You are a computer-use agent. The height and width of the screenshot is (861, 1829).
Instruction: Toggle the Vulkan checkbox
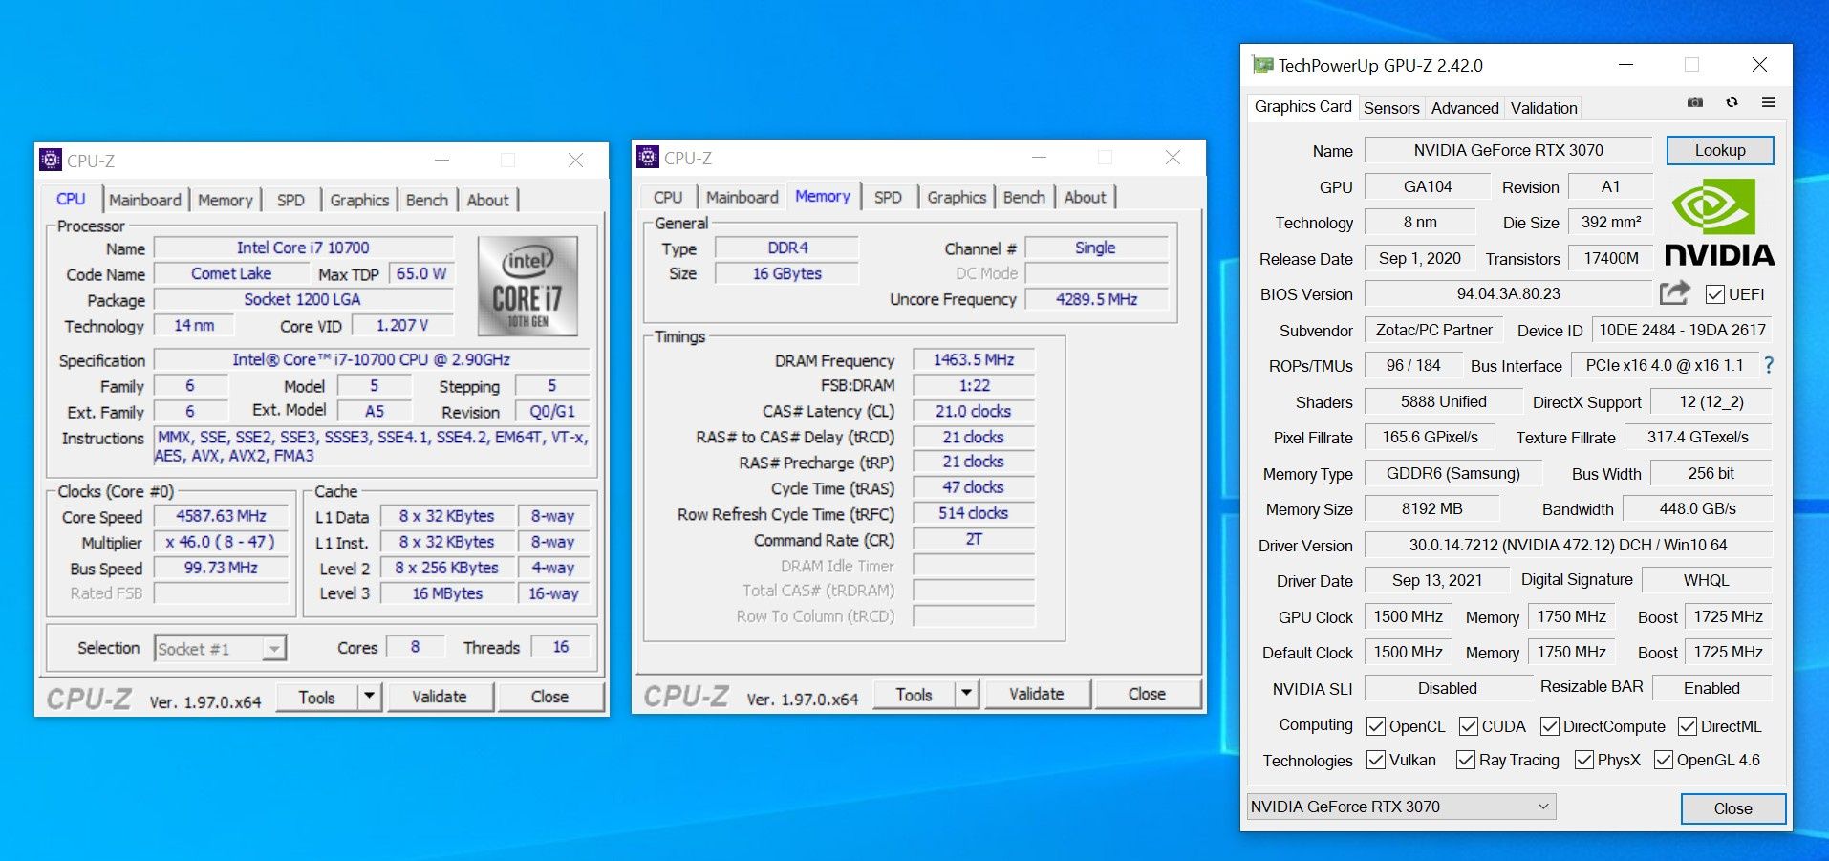tap(1376, 760)
